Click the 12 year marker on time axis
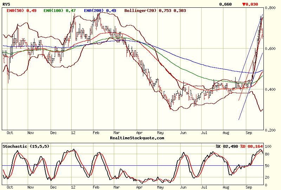This screenshot has height=190, width=281. pos(73,133)
